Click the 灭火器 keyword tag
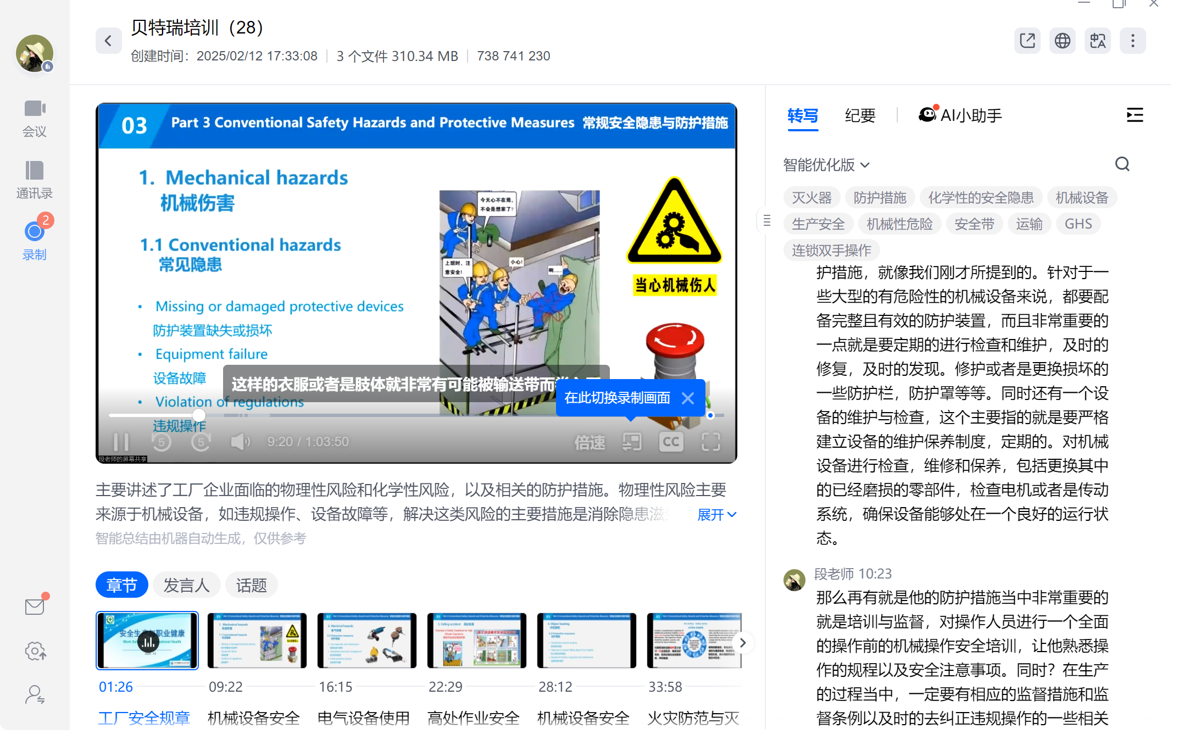1178x734 pixels. coord(811,198)
